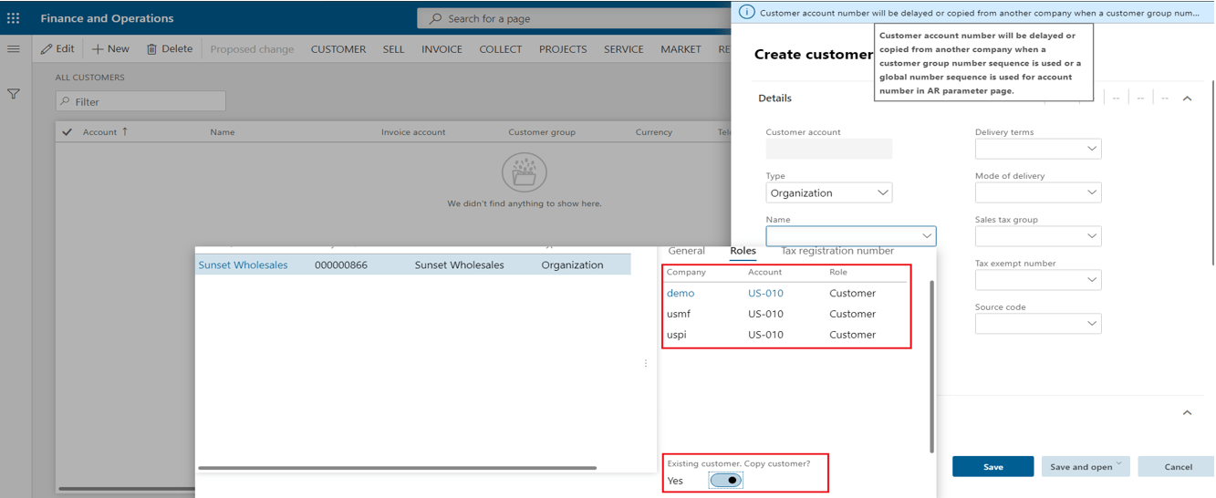Open the Type dropdown showing Organization
This screenshot has height=498, width=1216.
pyautogui.click(x=828, y=193)
